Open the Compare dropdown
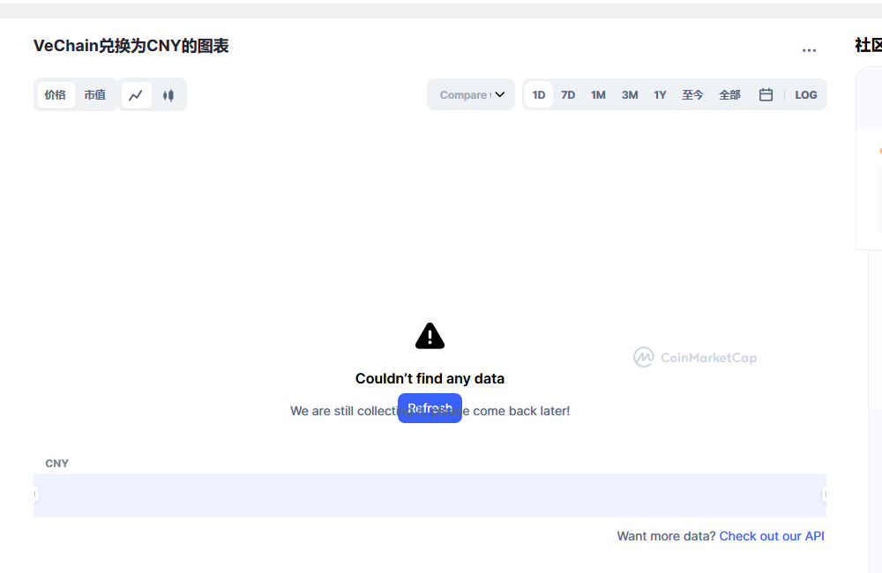Viewport: 882px width, 573px height. pos(471,94)
